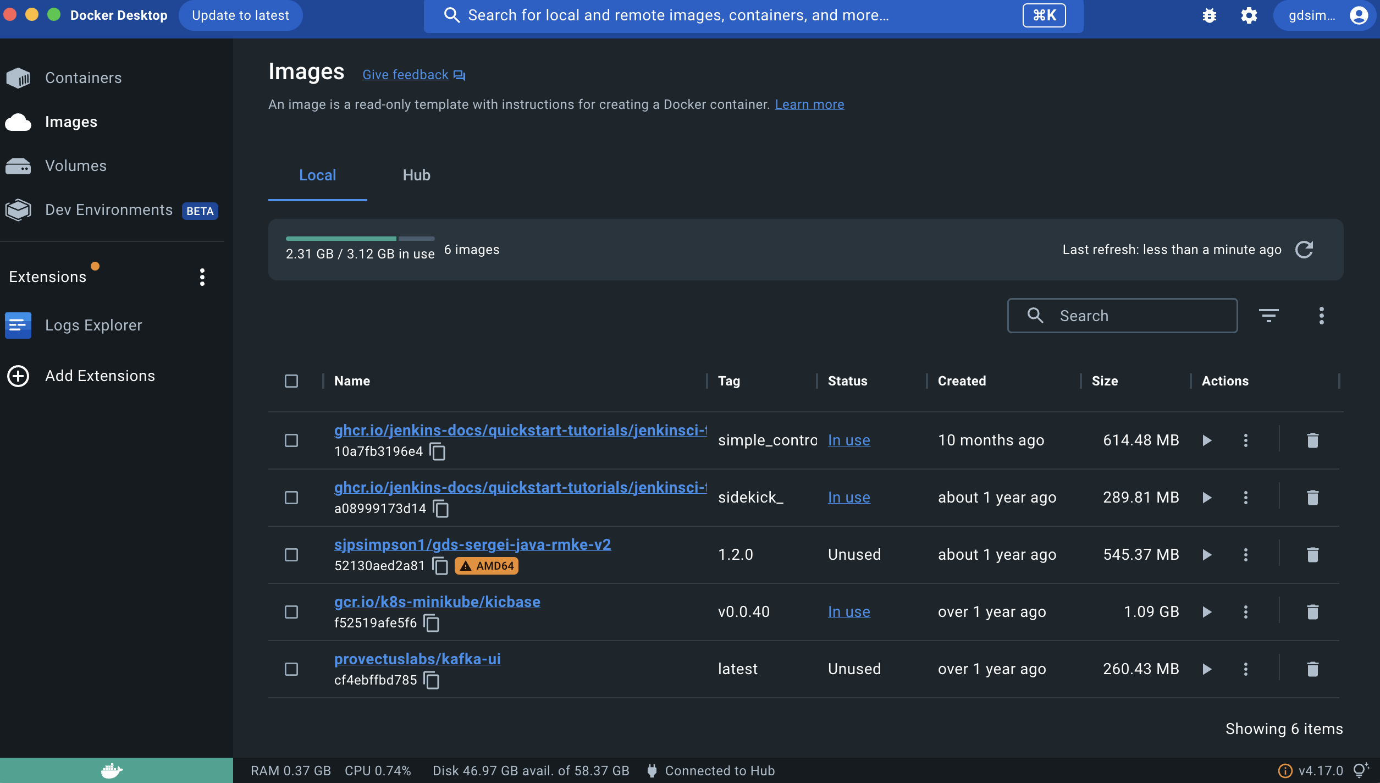This screenshot has height=783, width=1380.
Task: Open the sjpsimpson1/gds-sergei-java-rmke-v2 image link
Action: point(472,544)
